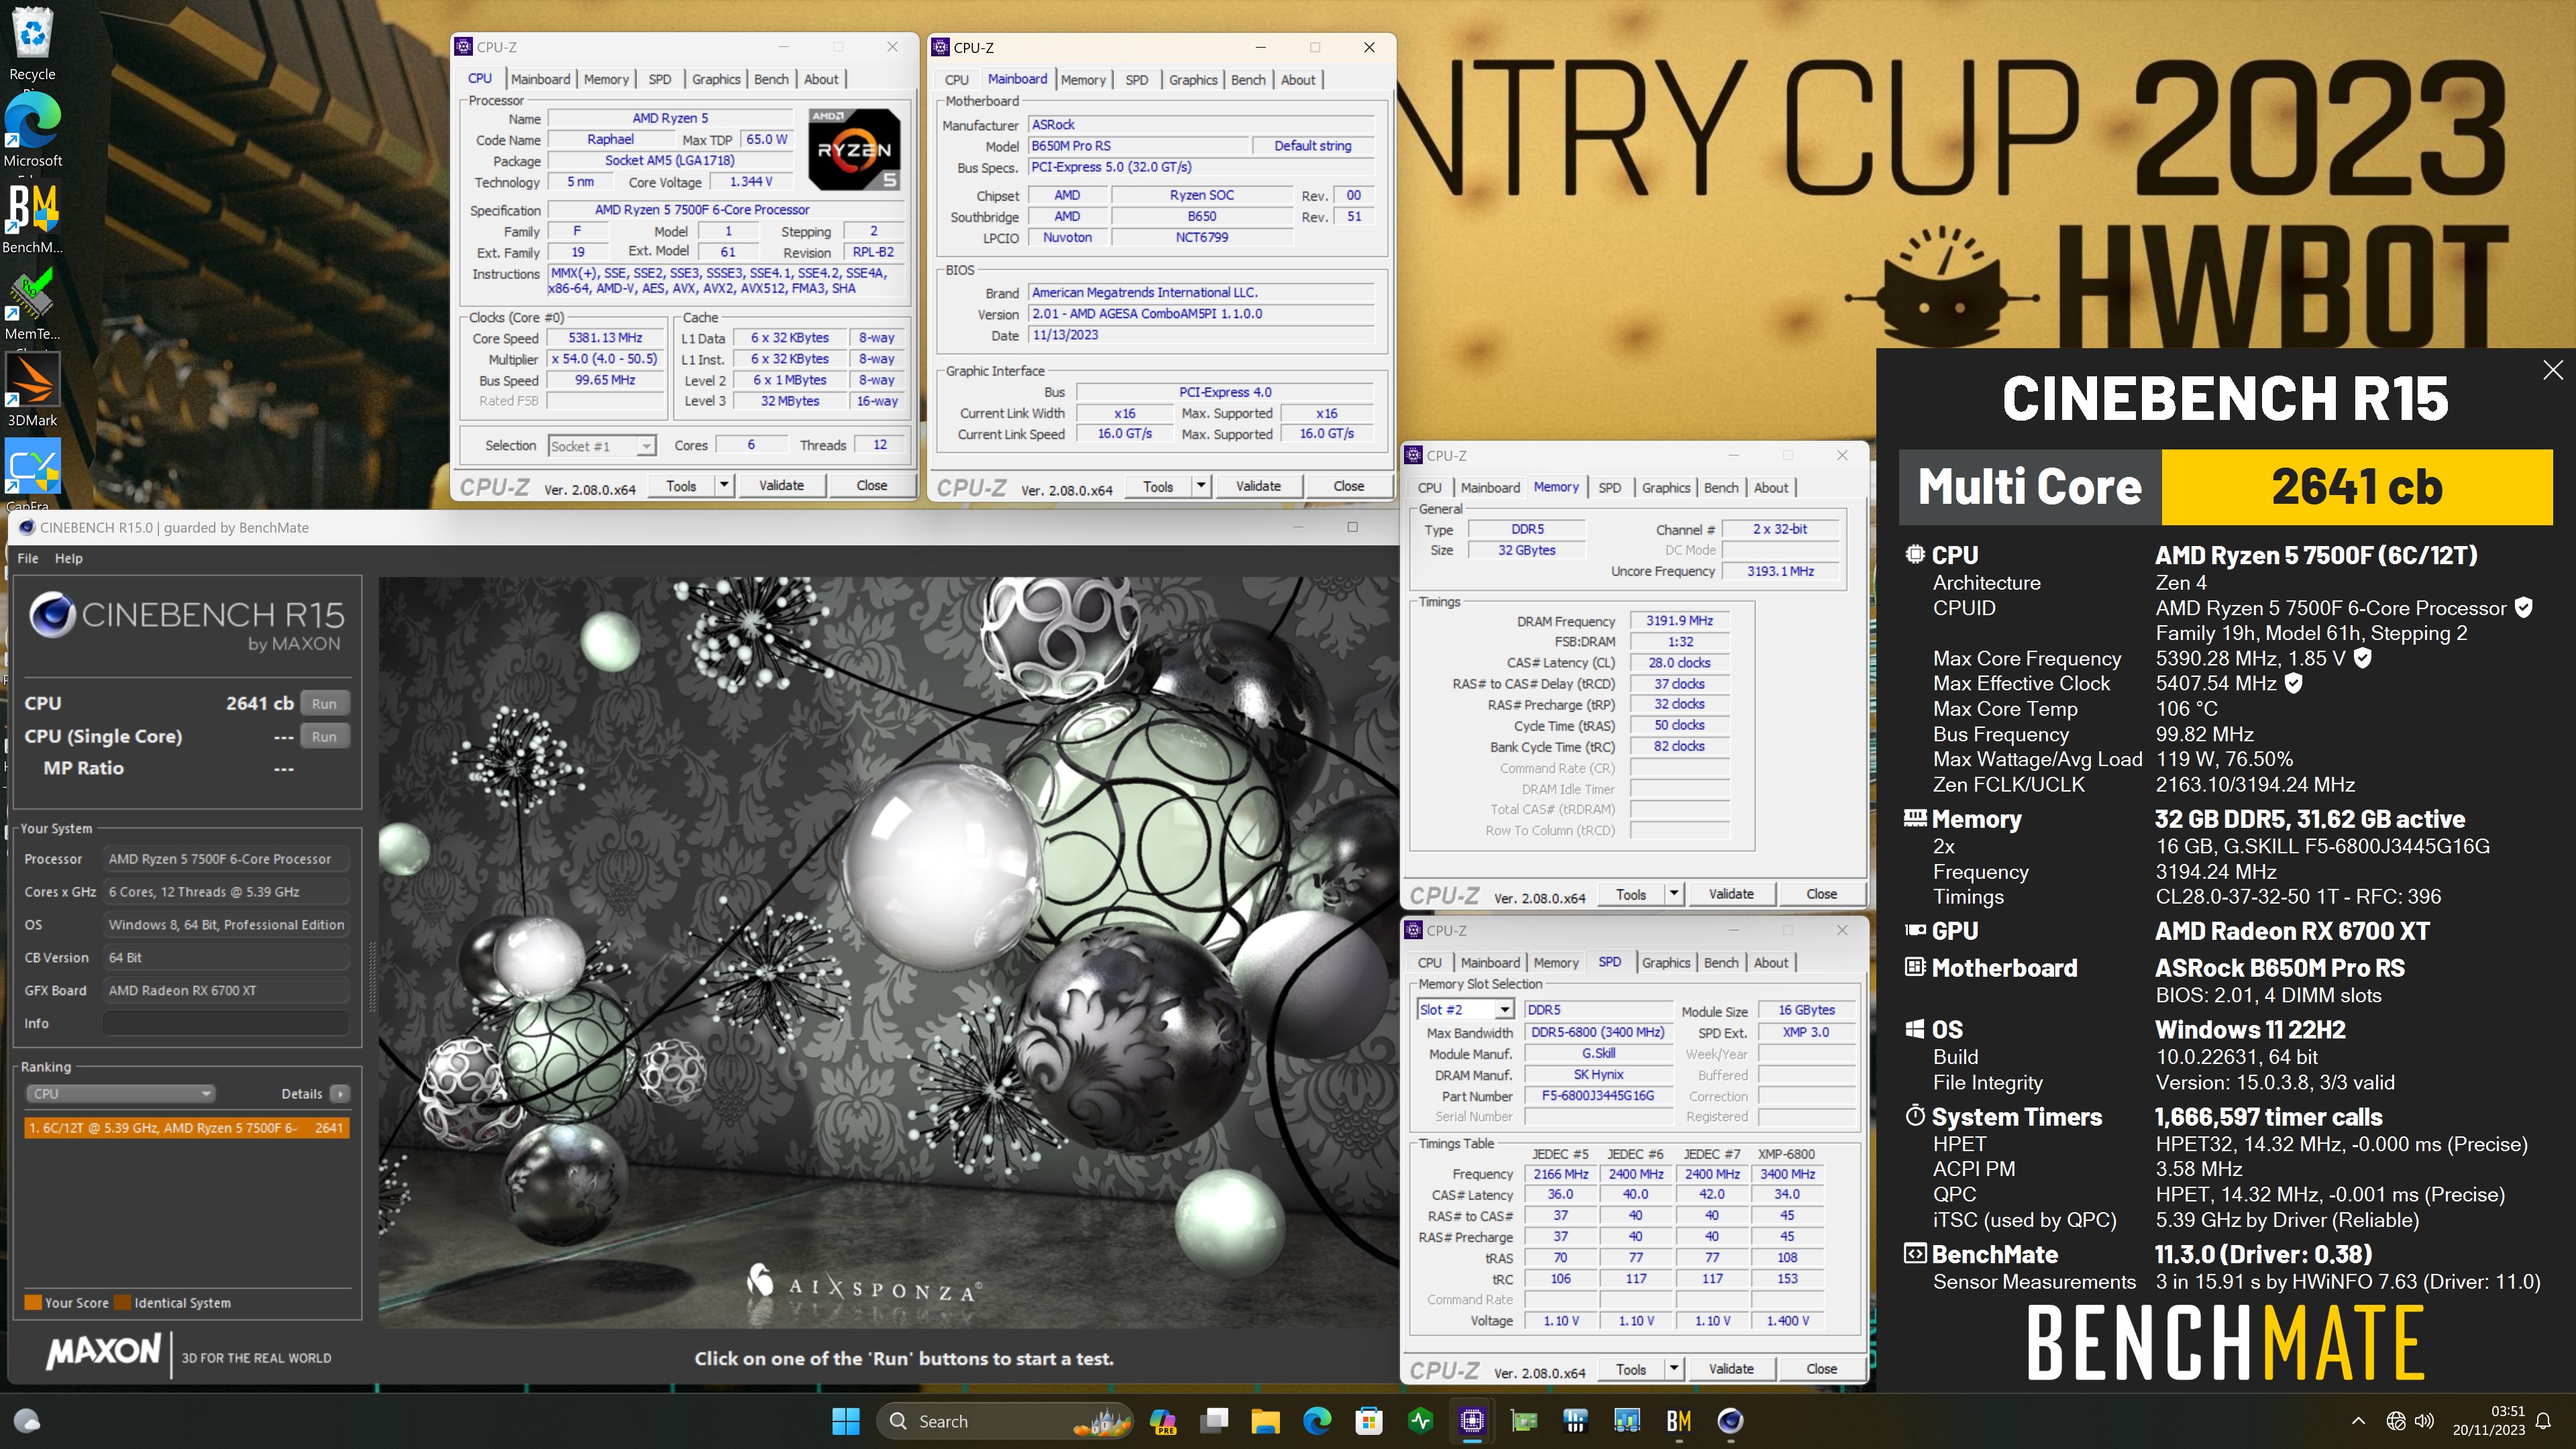Run the Cinebench CPU multi-core test
The image size is (2576, 1449).
click(324, 704)
